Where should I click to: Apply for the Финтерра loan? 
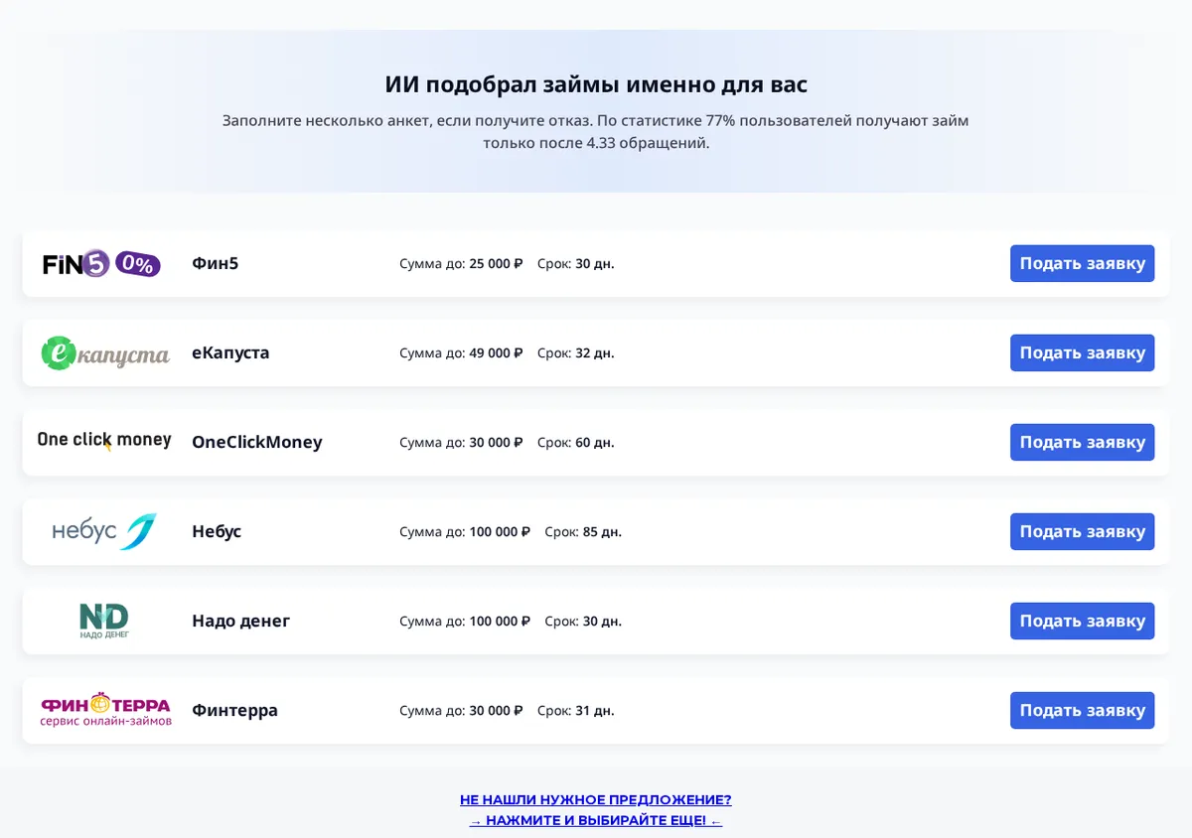click(x=1082, y=710)
